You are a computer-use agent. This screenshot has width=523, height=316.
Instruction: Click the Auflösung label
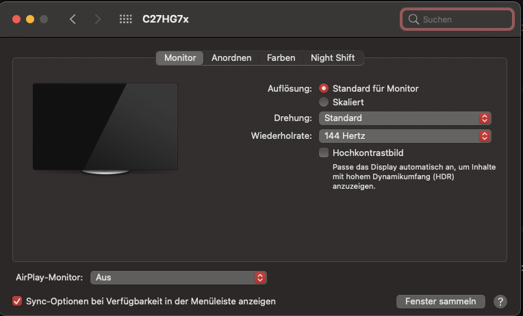coord(290,89)
